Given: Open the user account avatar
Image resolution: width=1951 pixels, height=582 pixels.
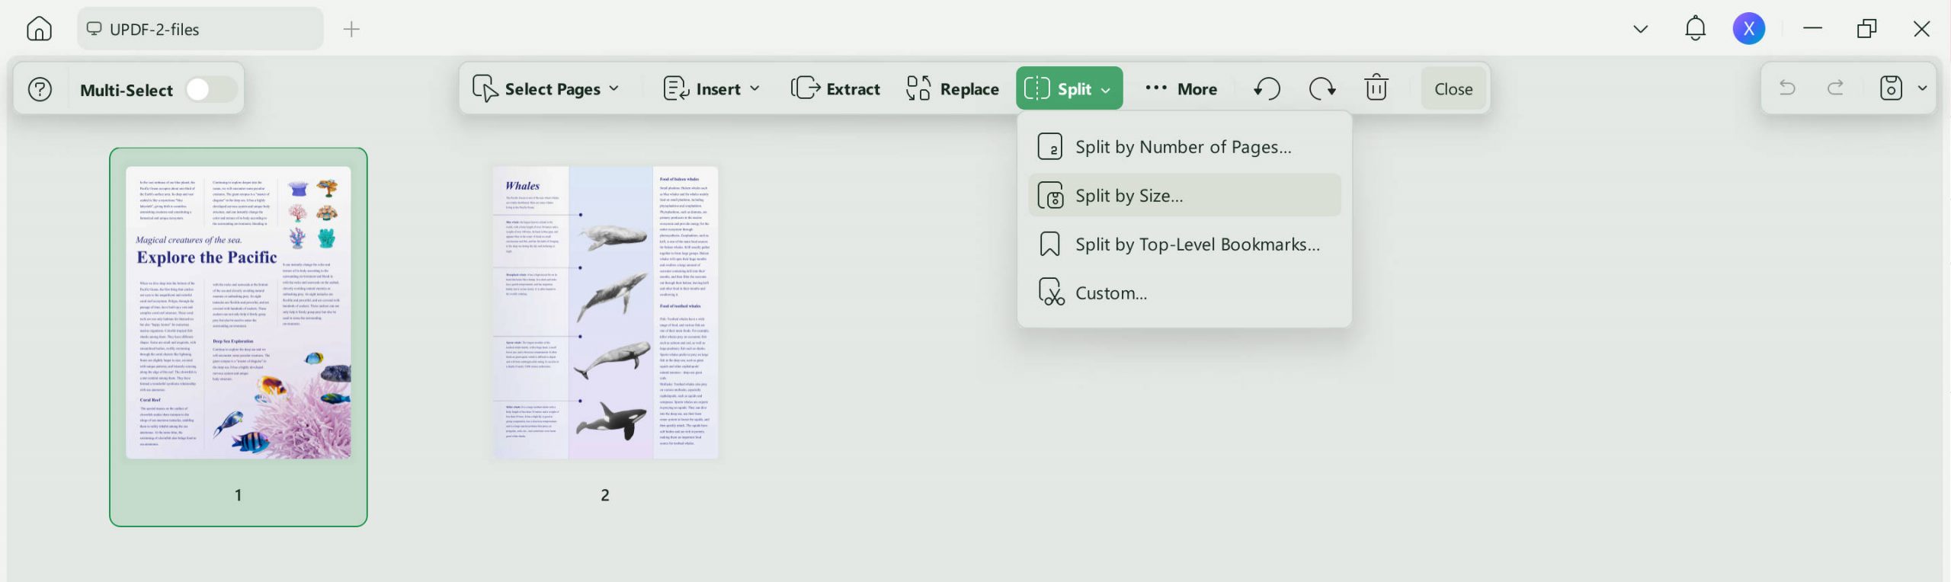Looking at the screenshot, I should 1749,29.
